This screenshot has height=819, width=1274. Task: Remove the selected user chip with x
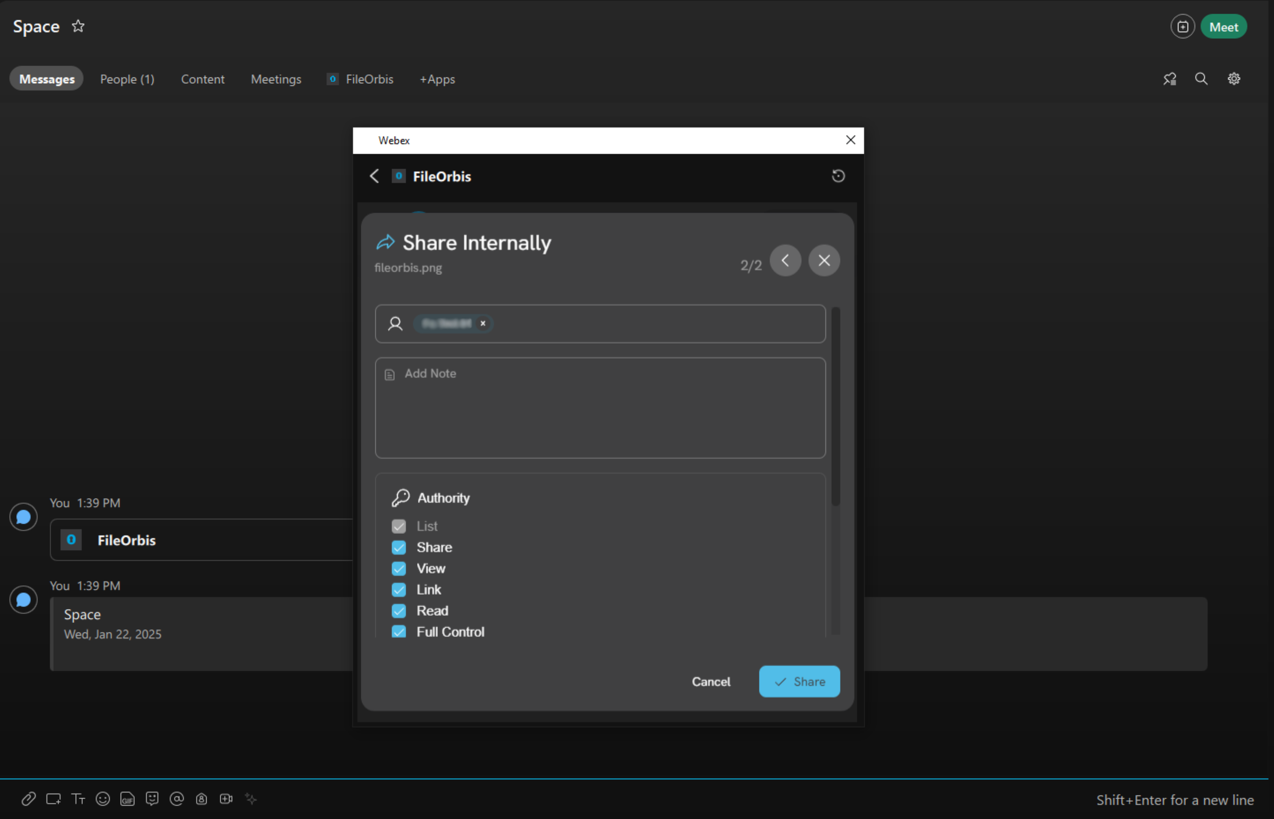[483, 324]
